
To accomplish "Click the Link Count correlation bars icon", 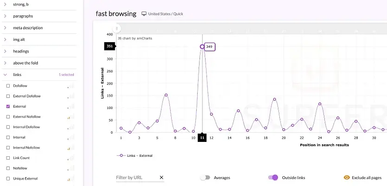I will pyautogui.click(x=71, y=158).
